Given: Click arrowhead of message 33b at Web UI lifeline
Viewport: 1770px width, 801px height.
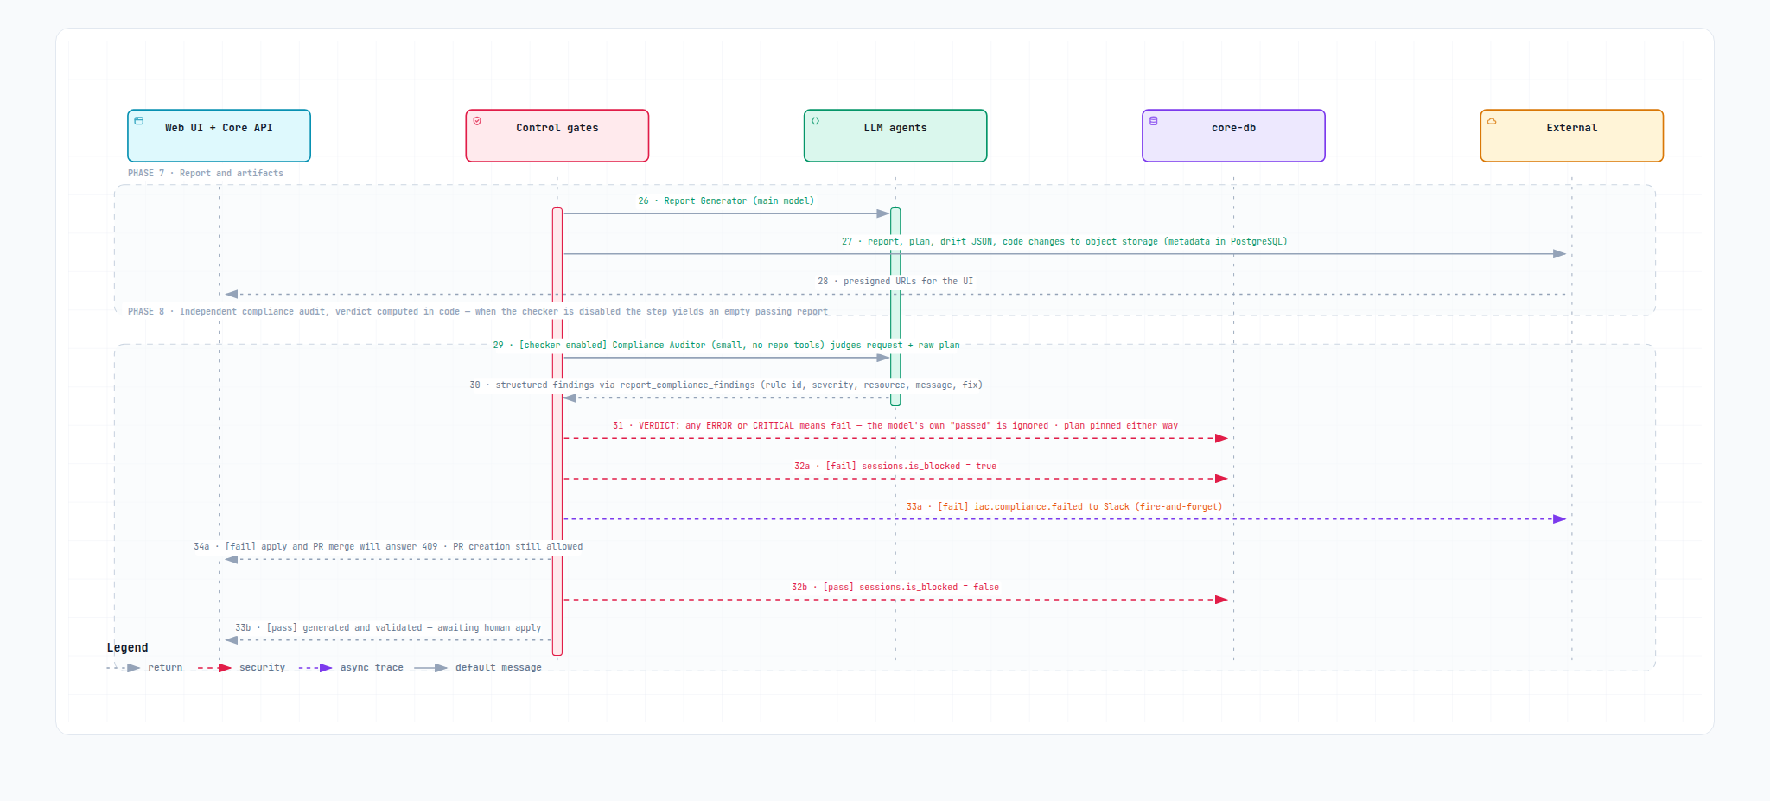Looking at the screenshot, I should tap(232, 640).
